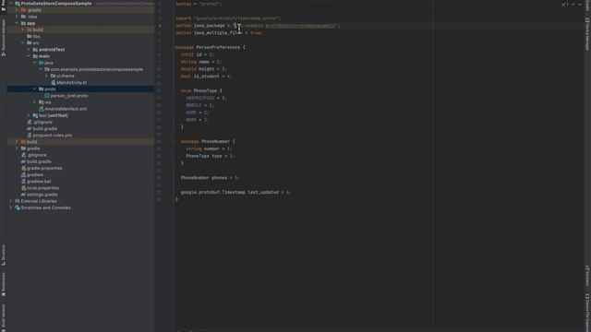Click the 'google.protobuf.Timestamp last_updated' line
Viewport: 591px width, 332px height.
pyautogui.click(x=235, y=193)
